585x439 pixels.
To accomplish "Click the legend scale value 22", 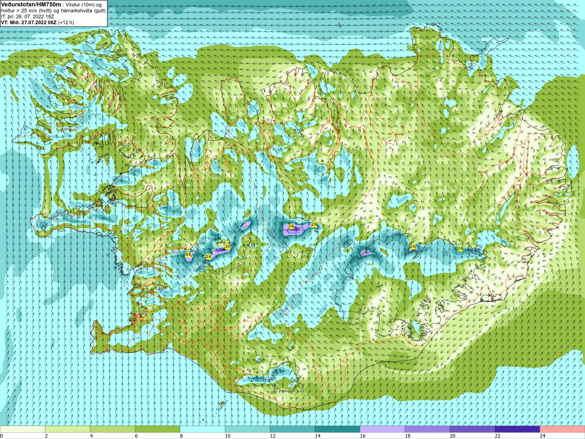I will pos(498,436).
